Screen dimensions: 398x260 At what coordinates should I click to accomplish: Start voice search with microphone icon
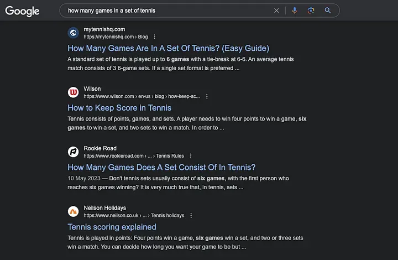[x=295, y=11]
